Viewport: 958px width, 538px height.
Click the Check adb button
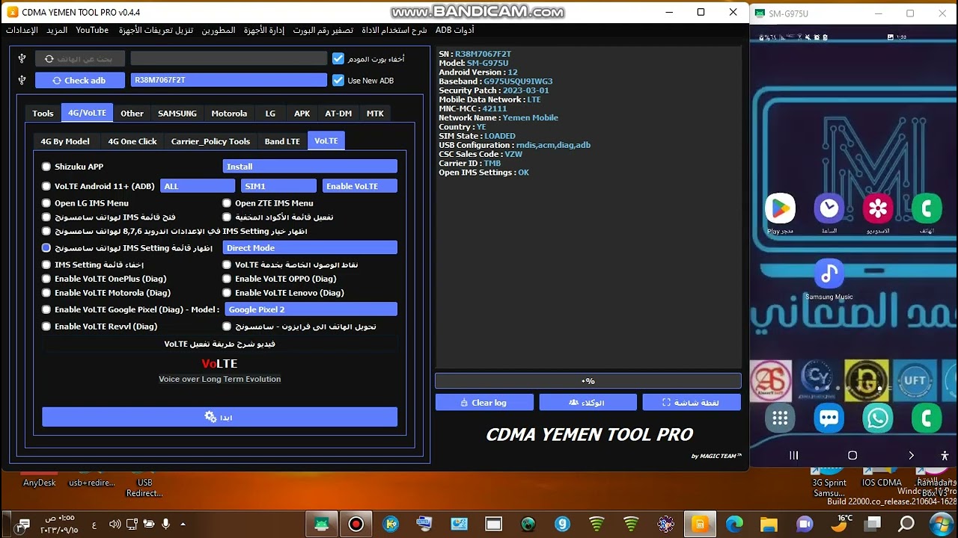[x=80, y=80]
